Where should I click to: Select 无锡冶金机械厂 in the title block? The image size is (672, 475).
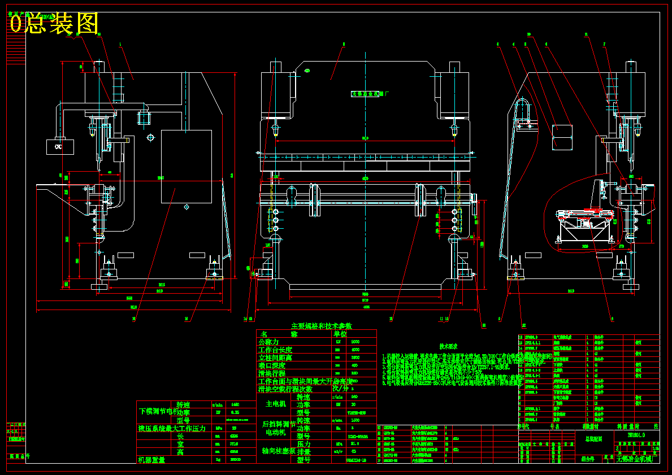pos(636,459)
